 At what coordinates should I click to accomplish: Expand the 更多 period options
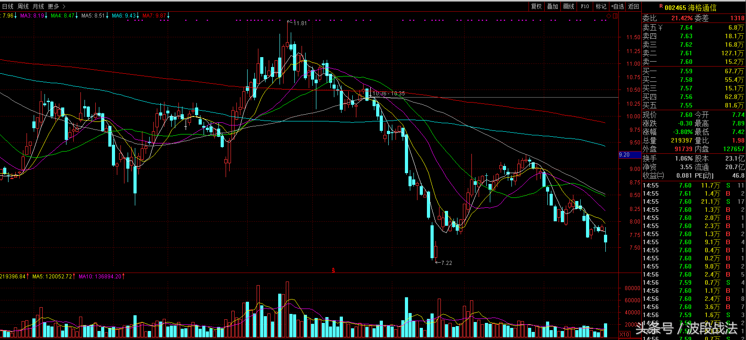56,6
